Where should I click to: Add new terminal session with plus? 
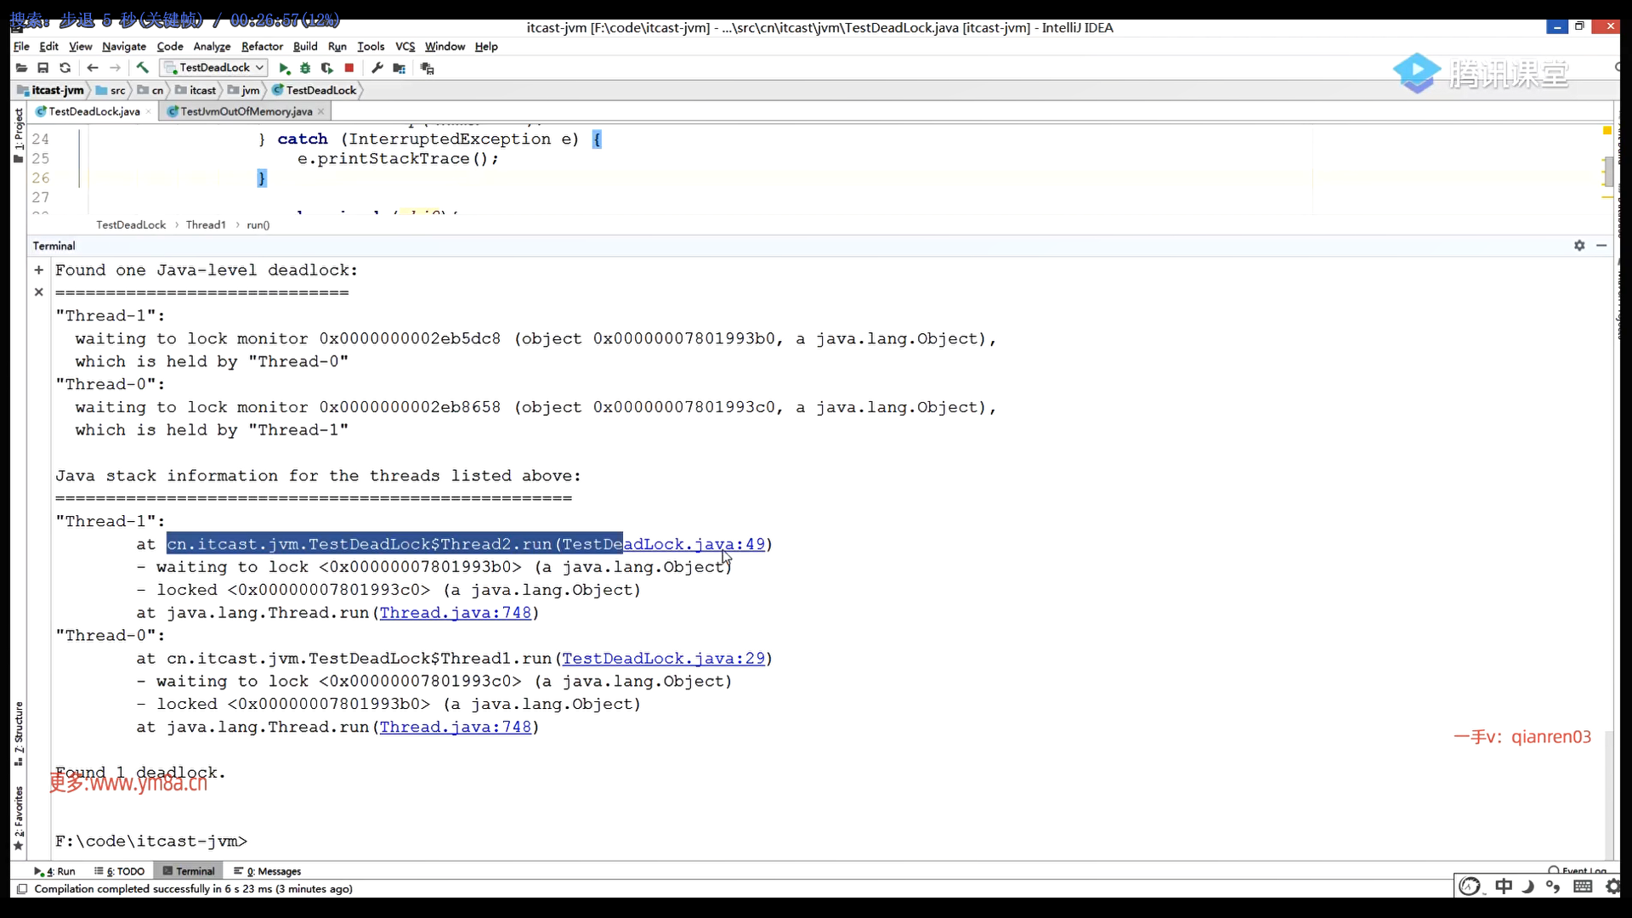(38, 270)
